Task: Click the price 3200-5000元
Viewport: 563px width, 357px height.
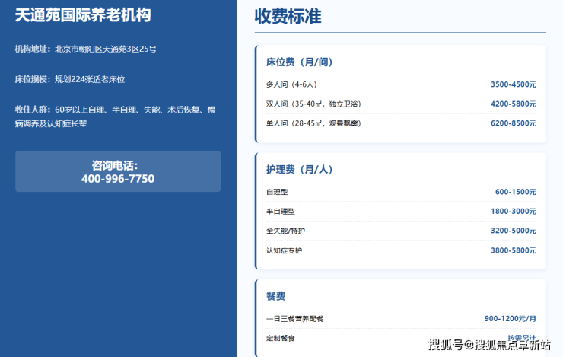Action: 514,231
